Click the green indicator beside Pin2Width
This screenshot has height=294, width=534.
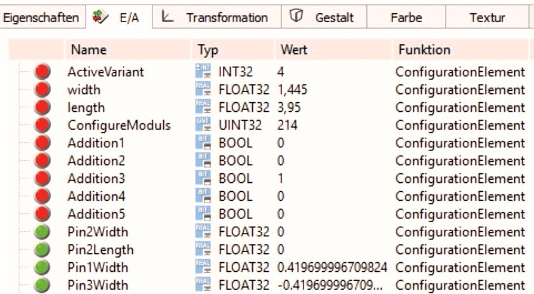pos(43,232)
